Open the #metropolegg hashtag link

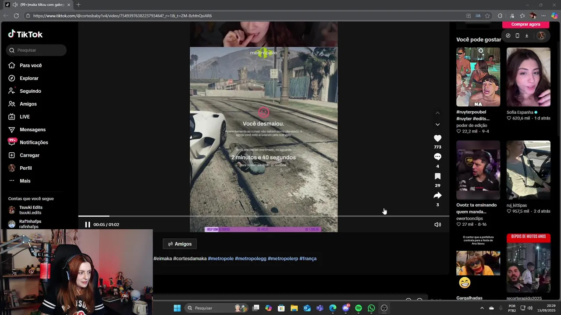point(251,259)
